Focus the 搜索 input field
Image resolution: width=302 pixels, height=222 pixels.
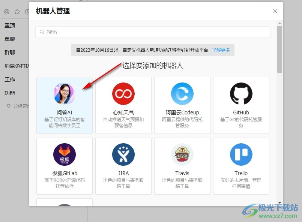click(x=153, y=32)
